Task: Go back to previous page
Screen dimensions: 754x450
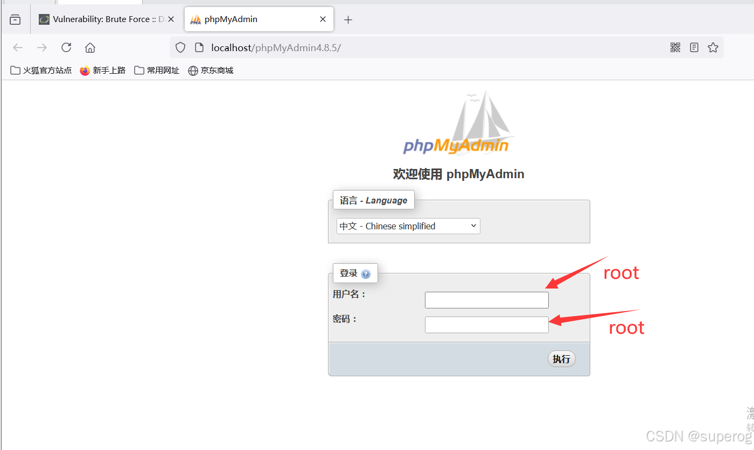Action: 18,47
